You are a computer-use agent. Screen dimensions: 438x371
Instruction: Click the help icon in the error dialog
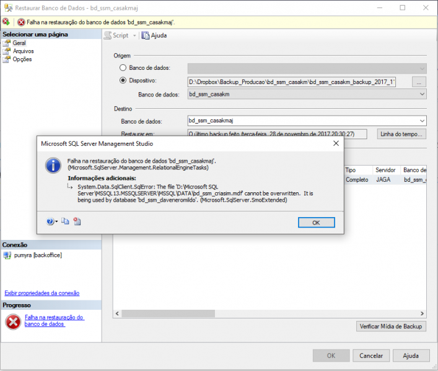pos(50,221)
